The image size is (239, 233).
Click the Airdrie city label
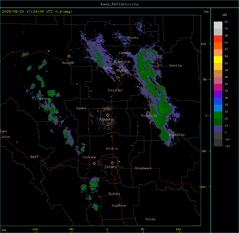[112, 149]
